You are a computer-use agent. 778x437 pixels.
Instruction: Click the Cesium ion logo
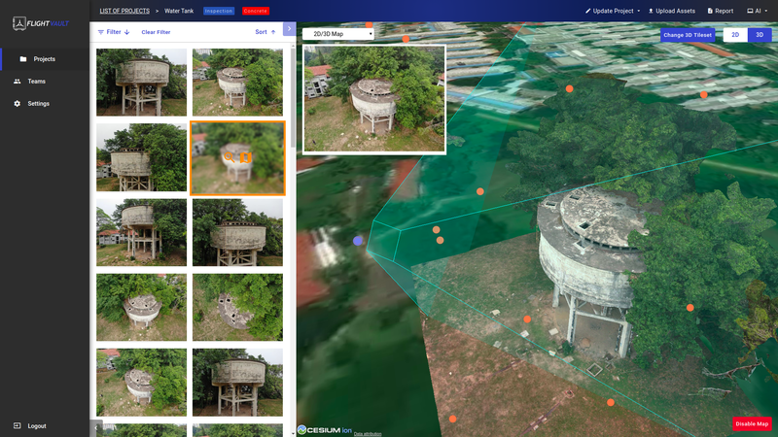pyautogui.click(x=325, y=430)
